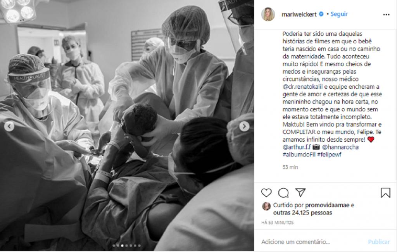Save the post with the bookmark icon
The image size is (397, 252).
[x=385, y=193]
